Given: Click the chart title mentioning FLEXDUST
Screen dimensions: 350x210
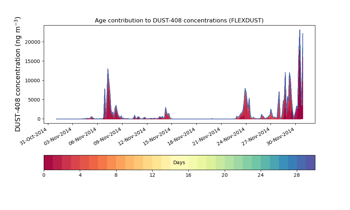Looking at the screenshot, I should click(x=179, y=21).
